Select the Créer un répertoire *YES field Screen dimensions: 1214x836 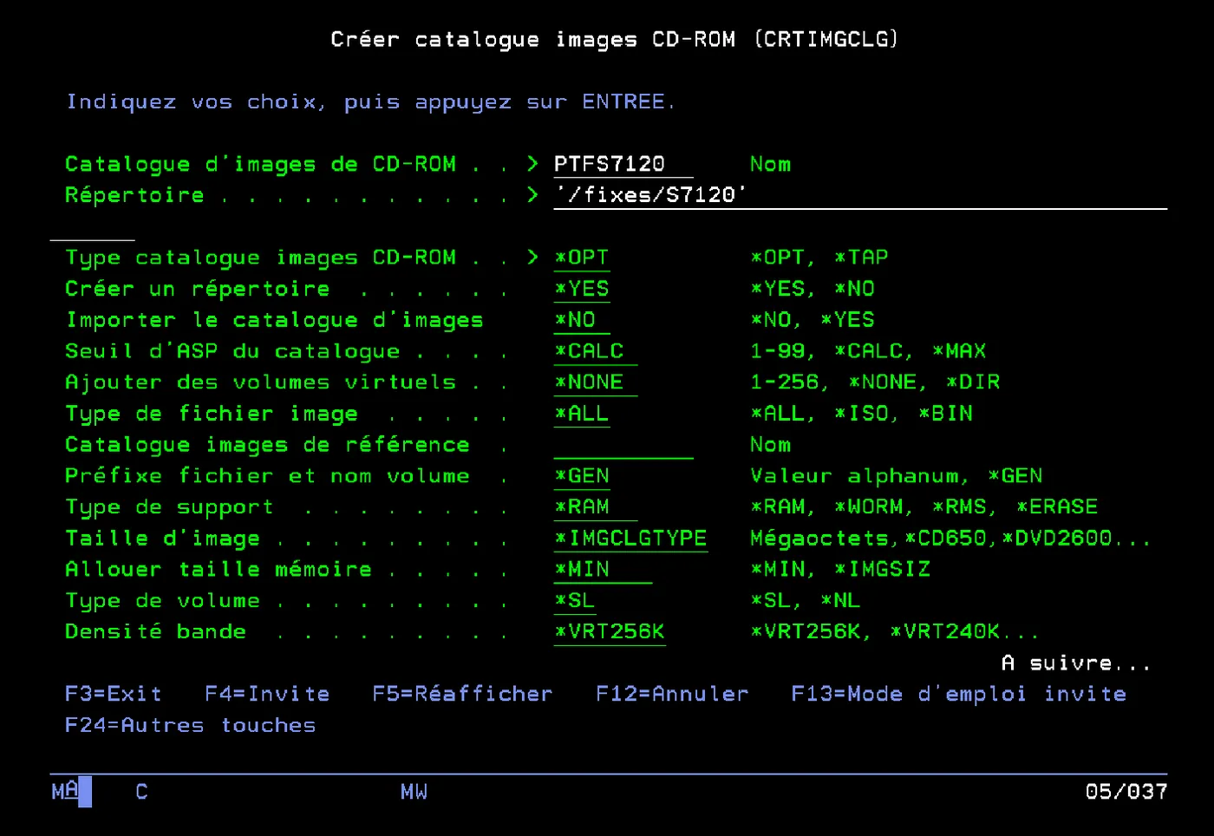[582, 289]
